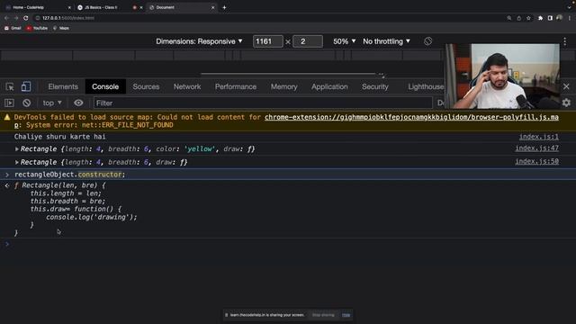Switch to the Network tab
Screen dimensions: 576x324
click(187, 86)
